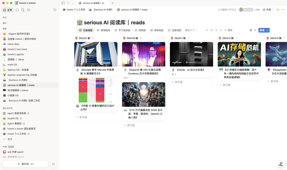Toggle the sidebar panel icon
287x170 pixels.
[63, 3]
